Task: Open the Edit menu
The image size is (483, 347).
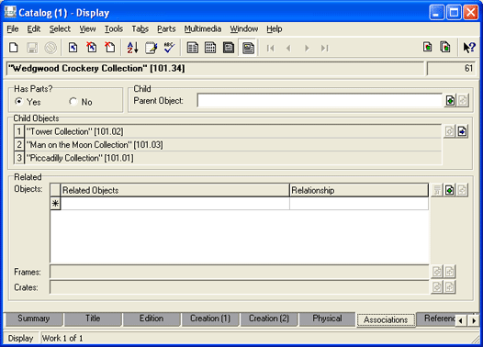Action: (34, 29)
